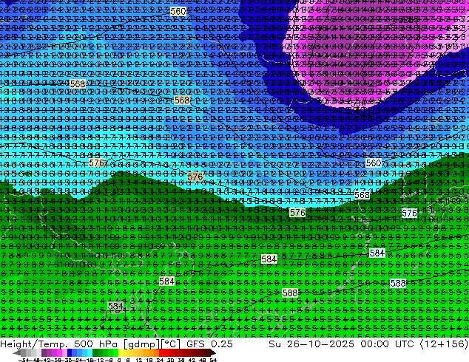
Task: Click the '24' legend scale value
Action: (160, 361)
